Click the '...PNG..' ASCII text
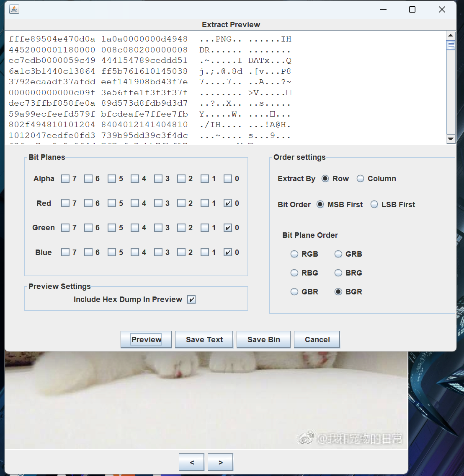The height and width of the screenshot is (476, 464). [220, 39]
